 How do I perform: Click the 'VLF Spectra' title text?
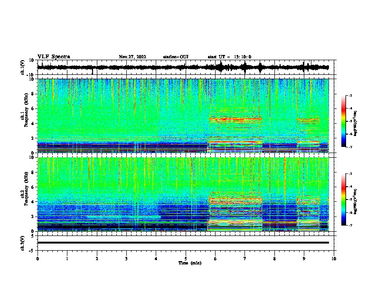[x=54, y=57]
